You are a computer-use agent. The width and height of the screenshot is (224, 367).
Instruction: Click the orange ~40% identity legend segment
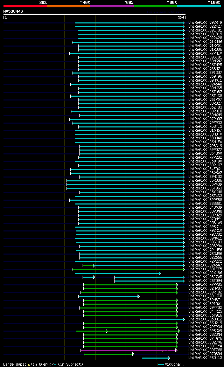[69, 6]
